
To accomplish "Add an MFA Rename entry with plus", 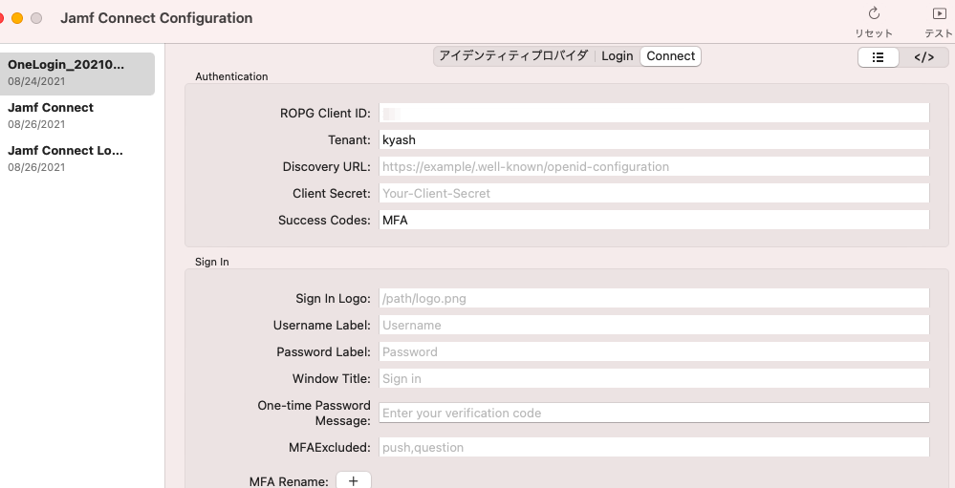I will [x=354, y=480].
